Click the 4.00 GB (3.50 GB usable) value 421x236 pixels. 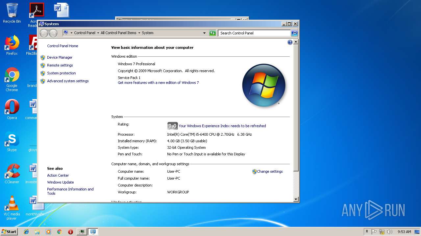coord(187,141)
